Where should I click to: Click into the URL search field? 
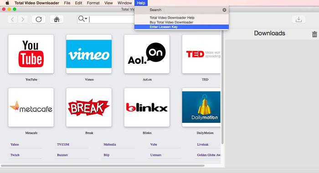coord(112,19)
